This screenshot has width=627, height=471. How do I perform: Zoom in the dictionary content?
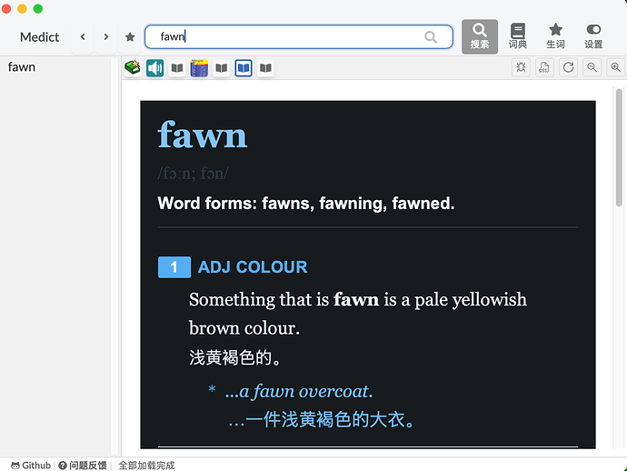coord(616,67)
